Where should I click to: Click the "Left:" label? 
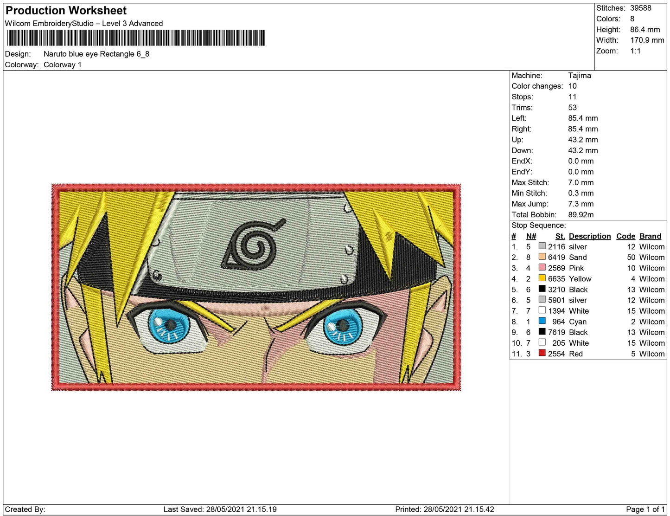pos(520,118)
